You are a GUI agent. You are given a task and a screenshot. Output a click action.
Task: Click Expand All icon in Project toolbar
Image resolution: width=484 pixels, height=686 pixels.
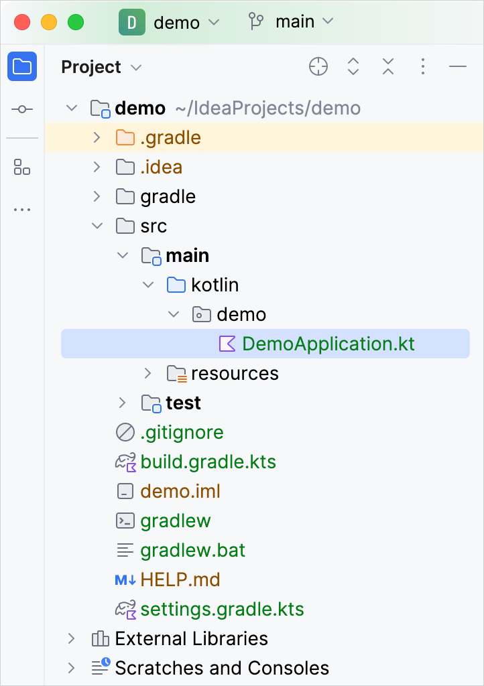[353, 66]
